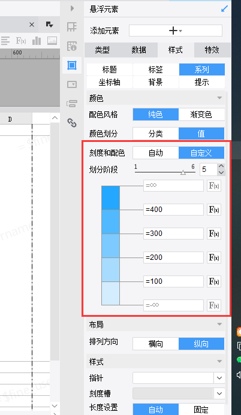Select the 提示 style section
Image resolution: width=241 pixels, height=415 pixels.
pyautogui.click(x=202, y=82)
